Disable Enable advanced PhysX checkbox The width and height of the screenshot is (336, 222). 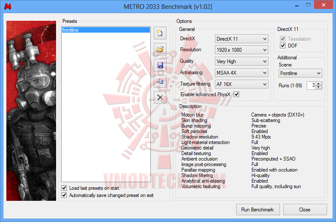[x=236, y=94]
